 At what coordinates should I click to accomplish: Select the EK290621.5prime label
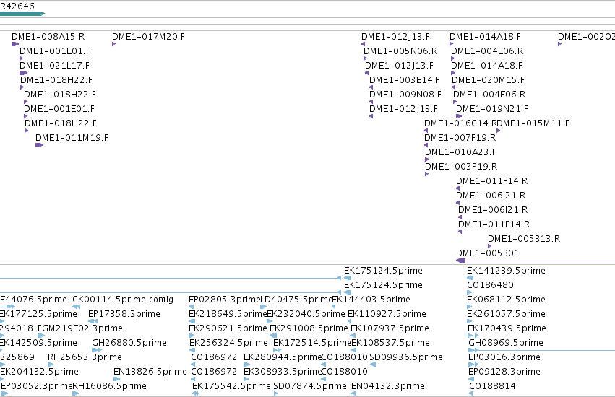coord(228,329)
